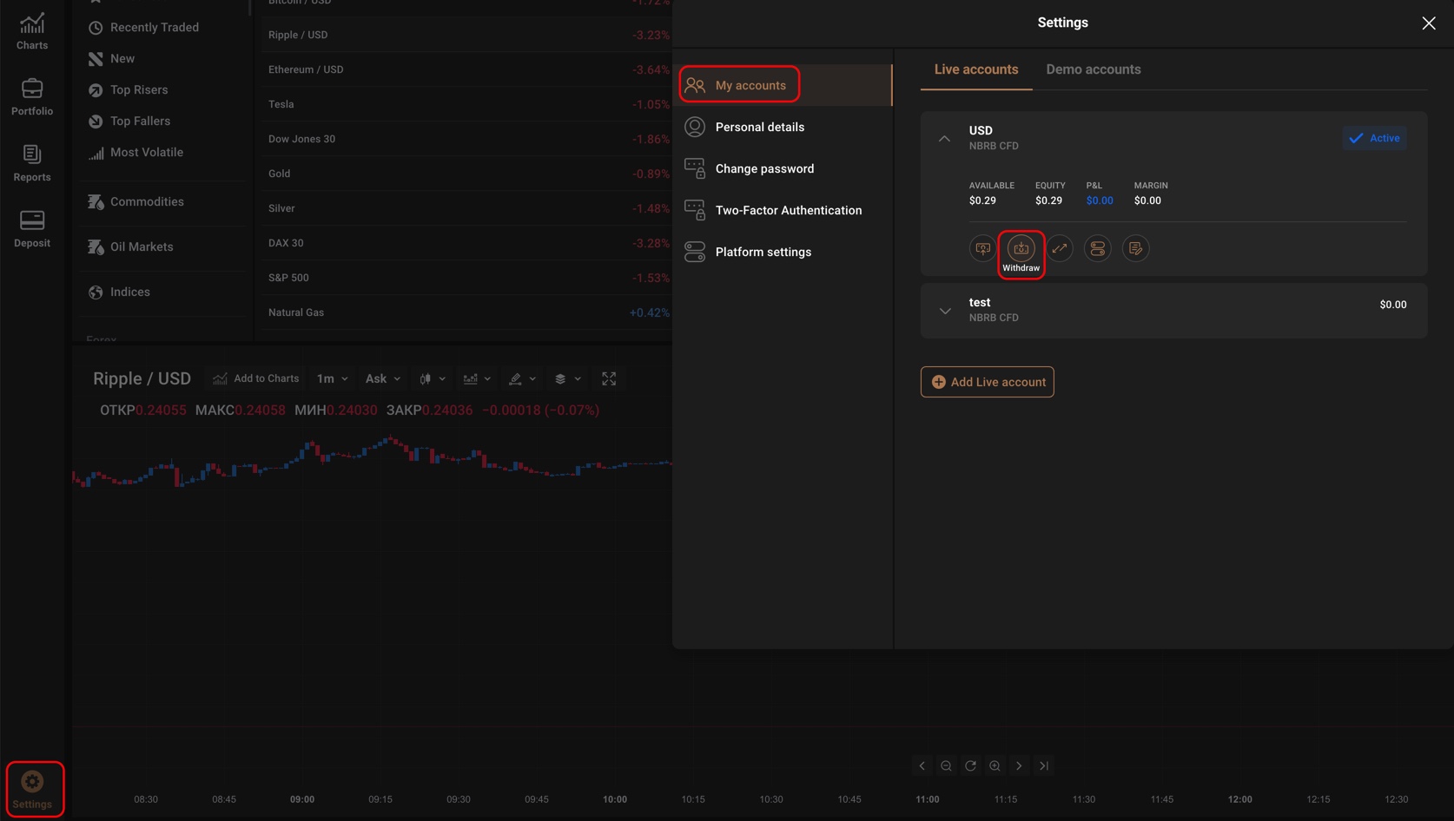This screenshot has width=1454, height=821.
Task: Jump to the latest chart data
Action: [1044, 765]
